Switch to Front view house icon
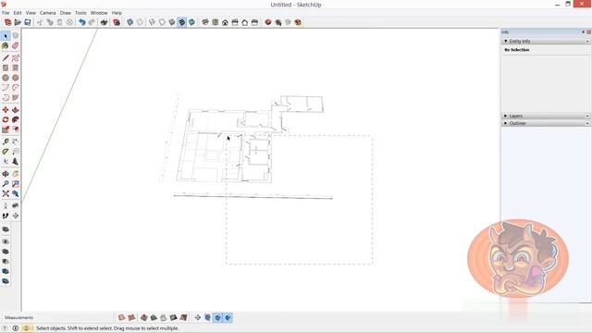This screenshot has height=333, width=592. coord(225,22)
